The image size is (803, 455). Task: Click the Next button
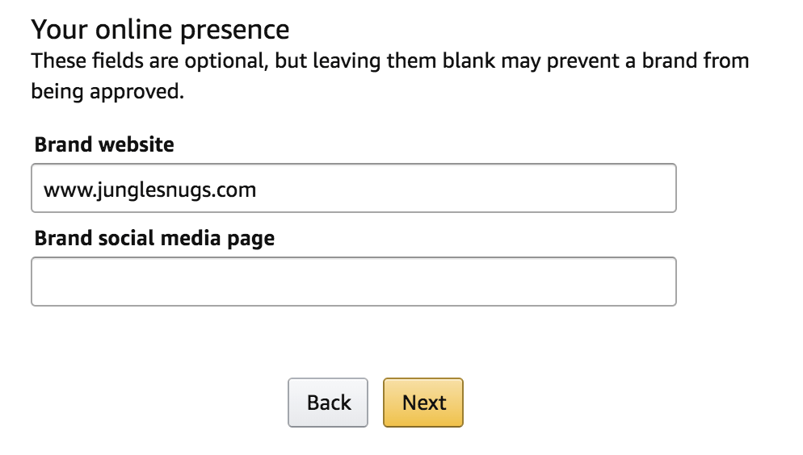click(x=423, y=403)
